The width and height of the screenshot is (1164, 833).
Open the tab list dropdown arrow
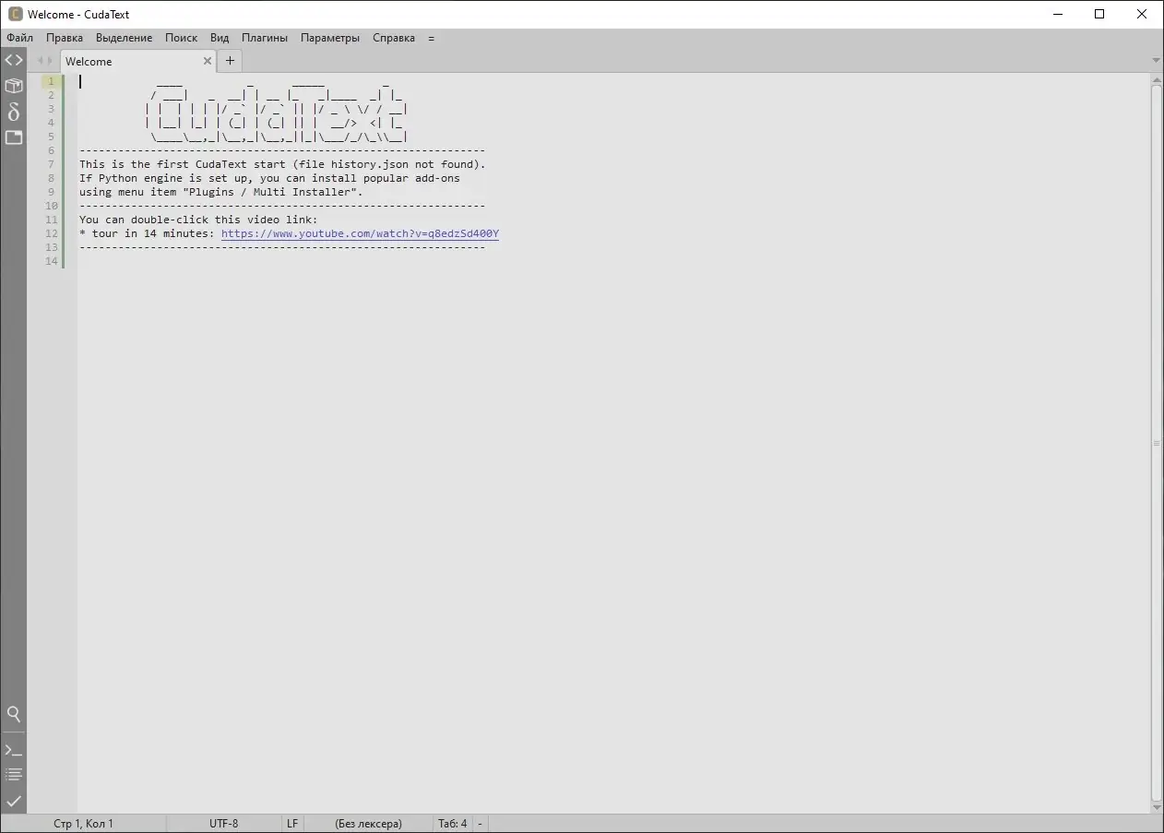[x=1156, y=61]
